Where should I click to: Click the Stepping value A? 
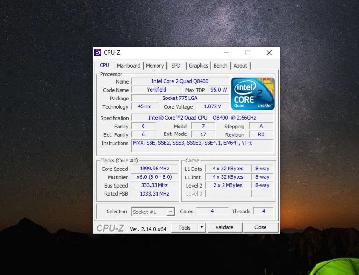[x=261, y=126]
